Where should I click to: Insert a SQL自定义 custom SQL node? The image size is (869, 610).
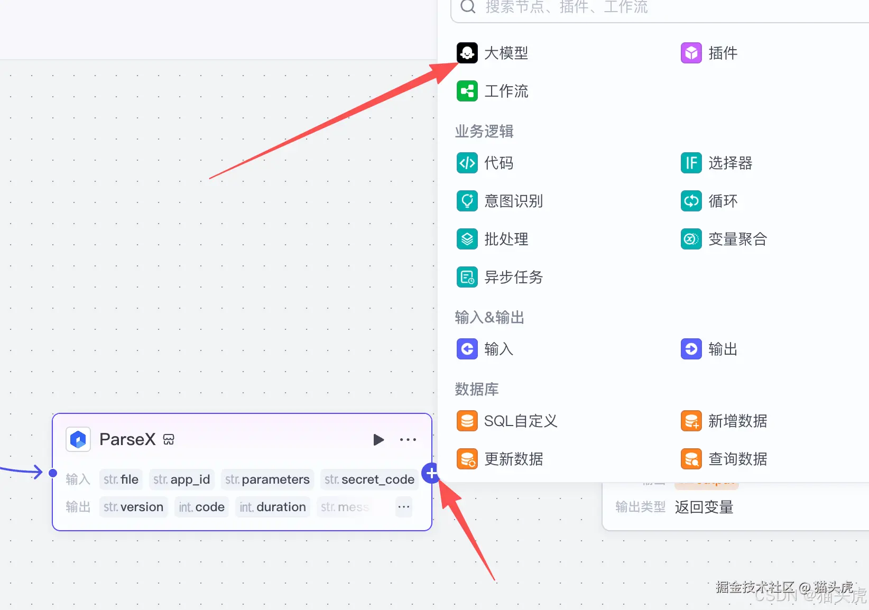[520, 421]
